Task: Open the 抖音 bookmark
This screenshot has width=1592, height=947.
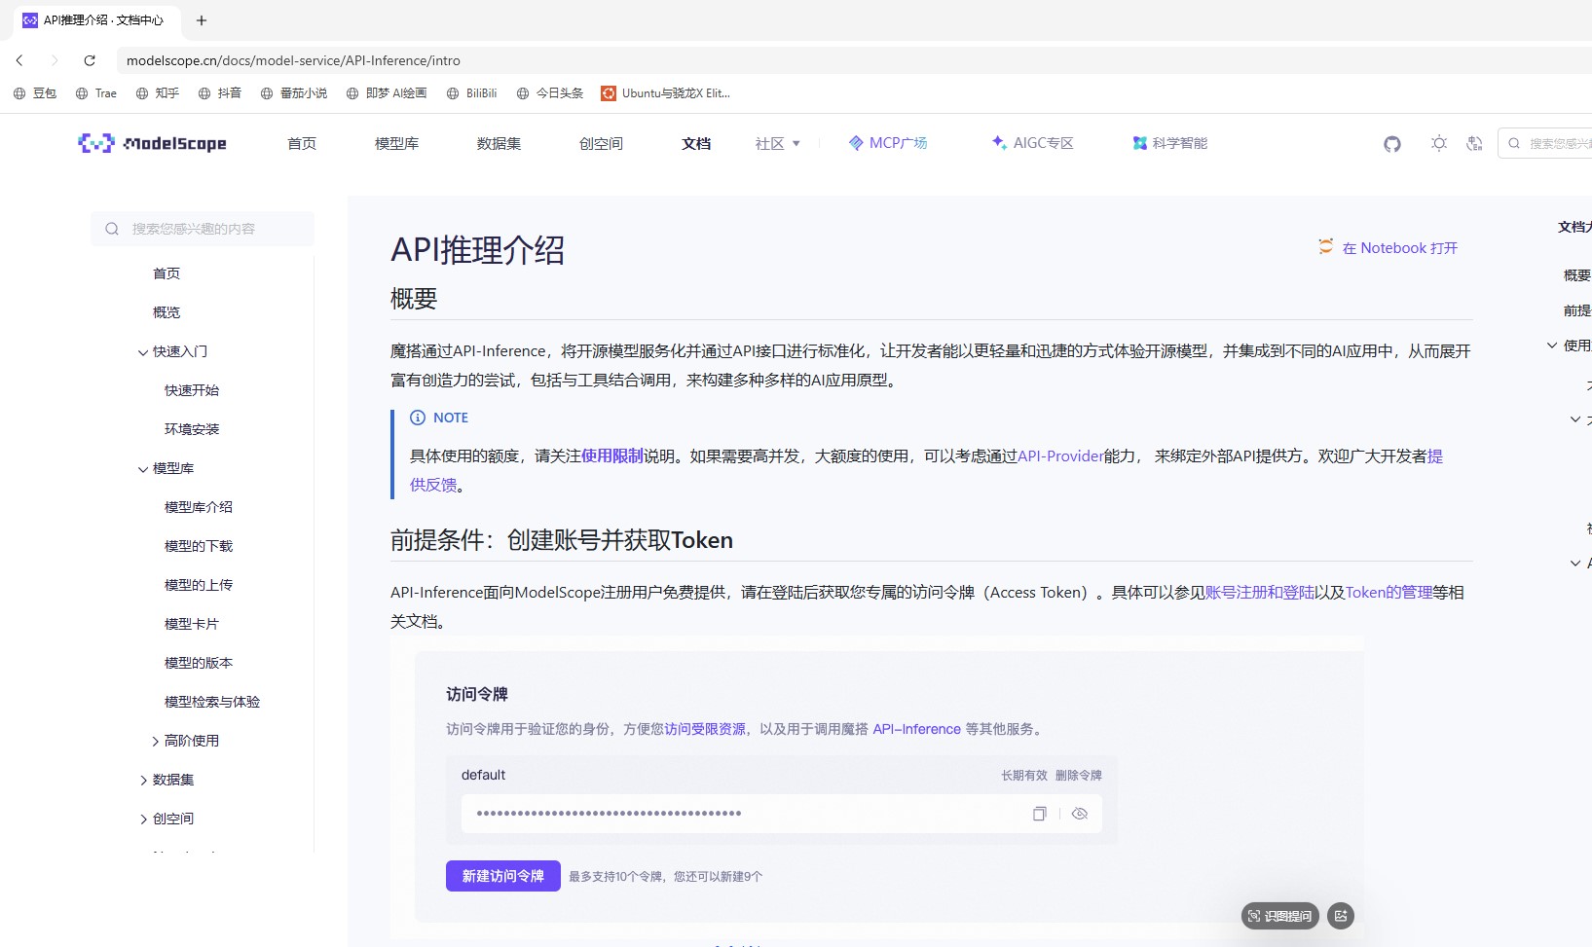Action: pos(220,93)
